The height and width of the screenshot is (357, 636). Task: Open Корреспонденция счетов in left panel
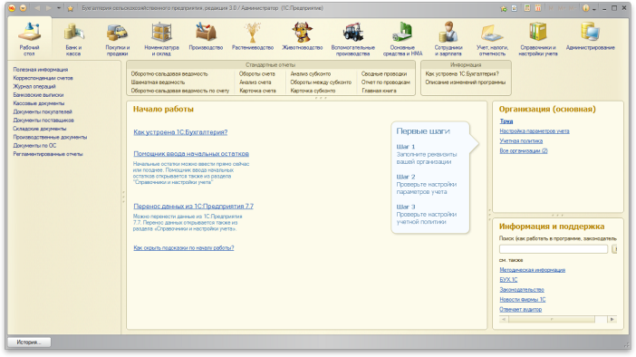(43, 78)
